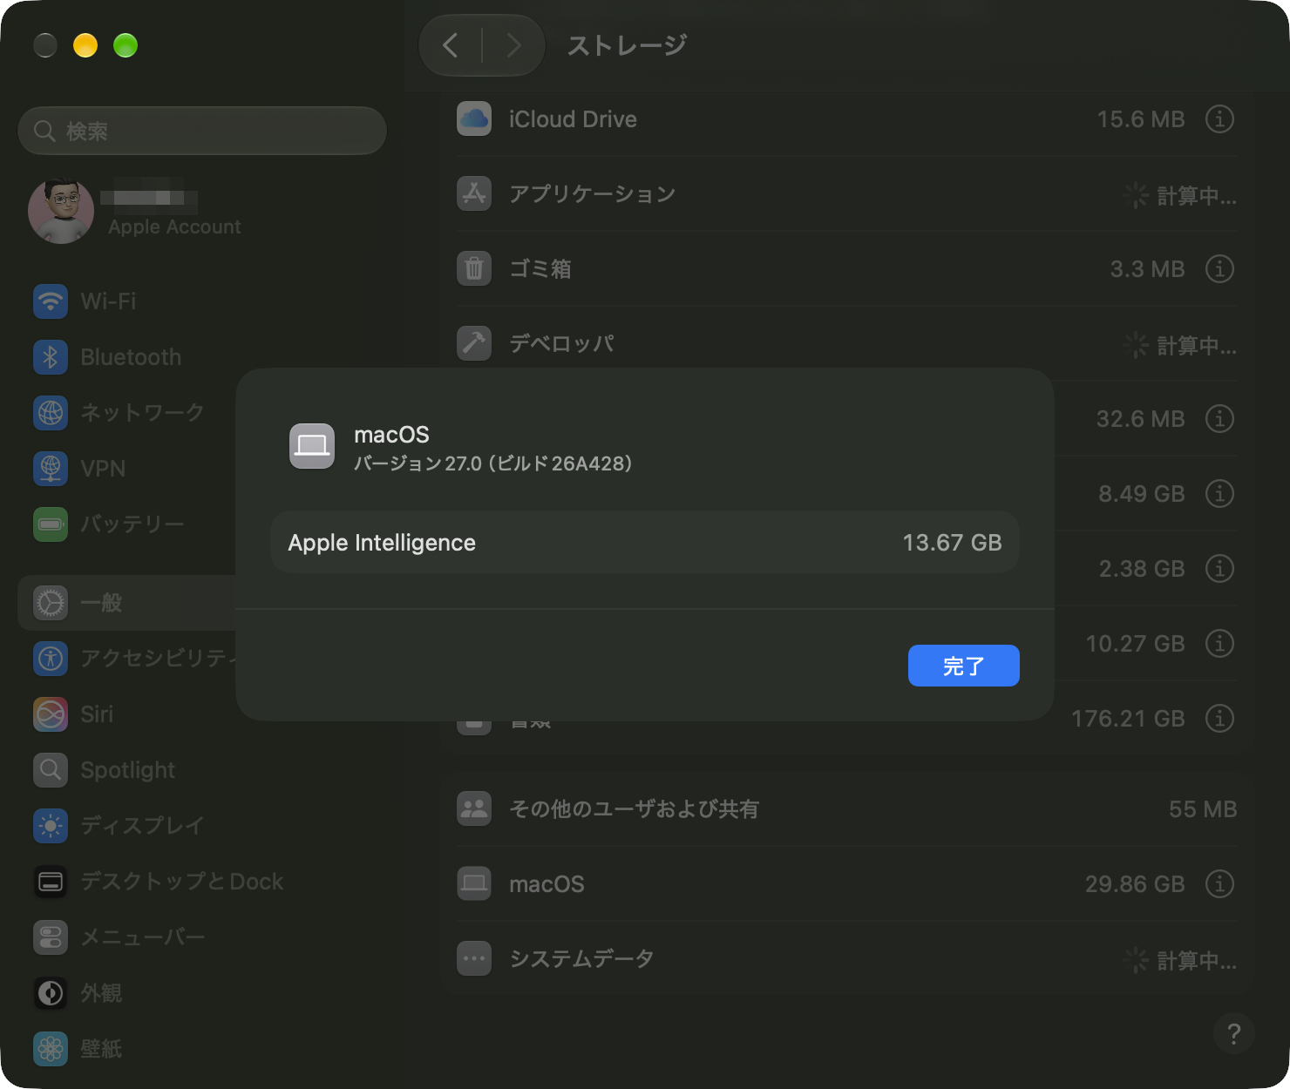The height and width of the screenshot is (1089, 1290).
Task: Select ネットワーク globe icon in sidebar
Action: (51, 413)
